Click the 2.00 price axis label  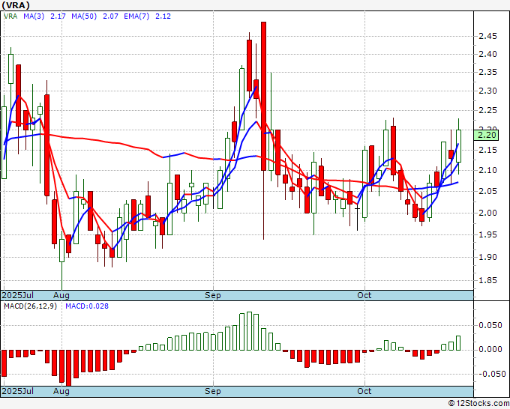coord(488,213)
